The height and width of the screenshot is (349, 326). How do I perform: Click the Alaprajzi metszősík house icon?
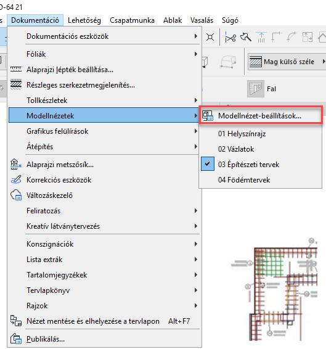click(16, 164)
